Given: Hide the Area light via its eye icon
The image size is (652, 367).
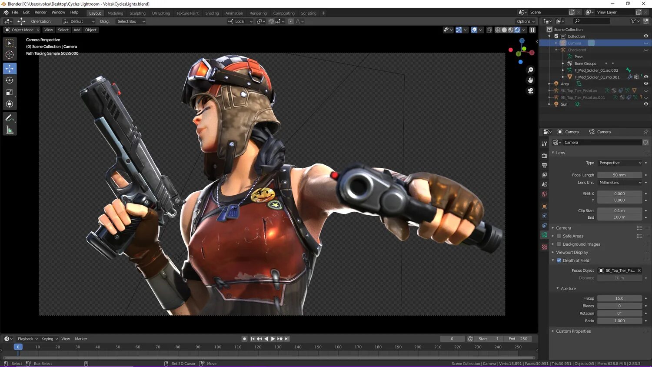Looking at the screenshot, I should (x=646, y=83).
